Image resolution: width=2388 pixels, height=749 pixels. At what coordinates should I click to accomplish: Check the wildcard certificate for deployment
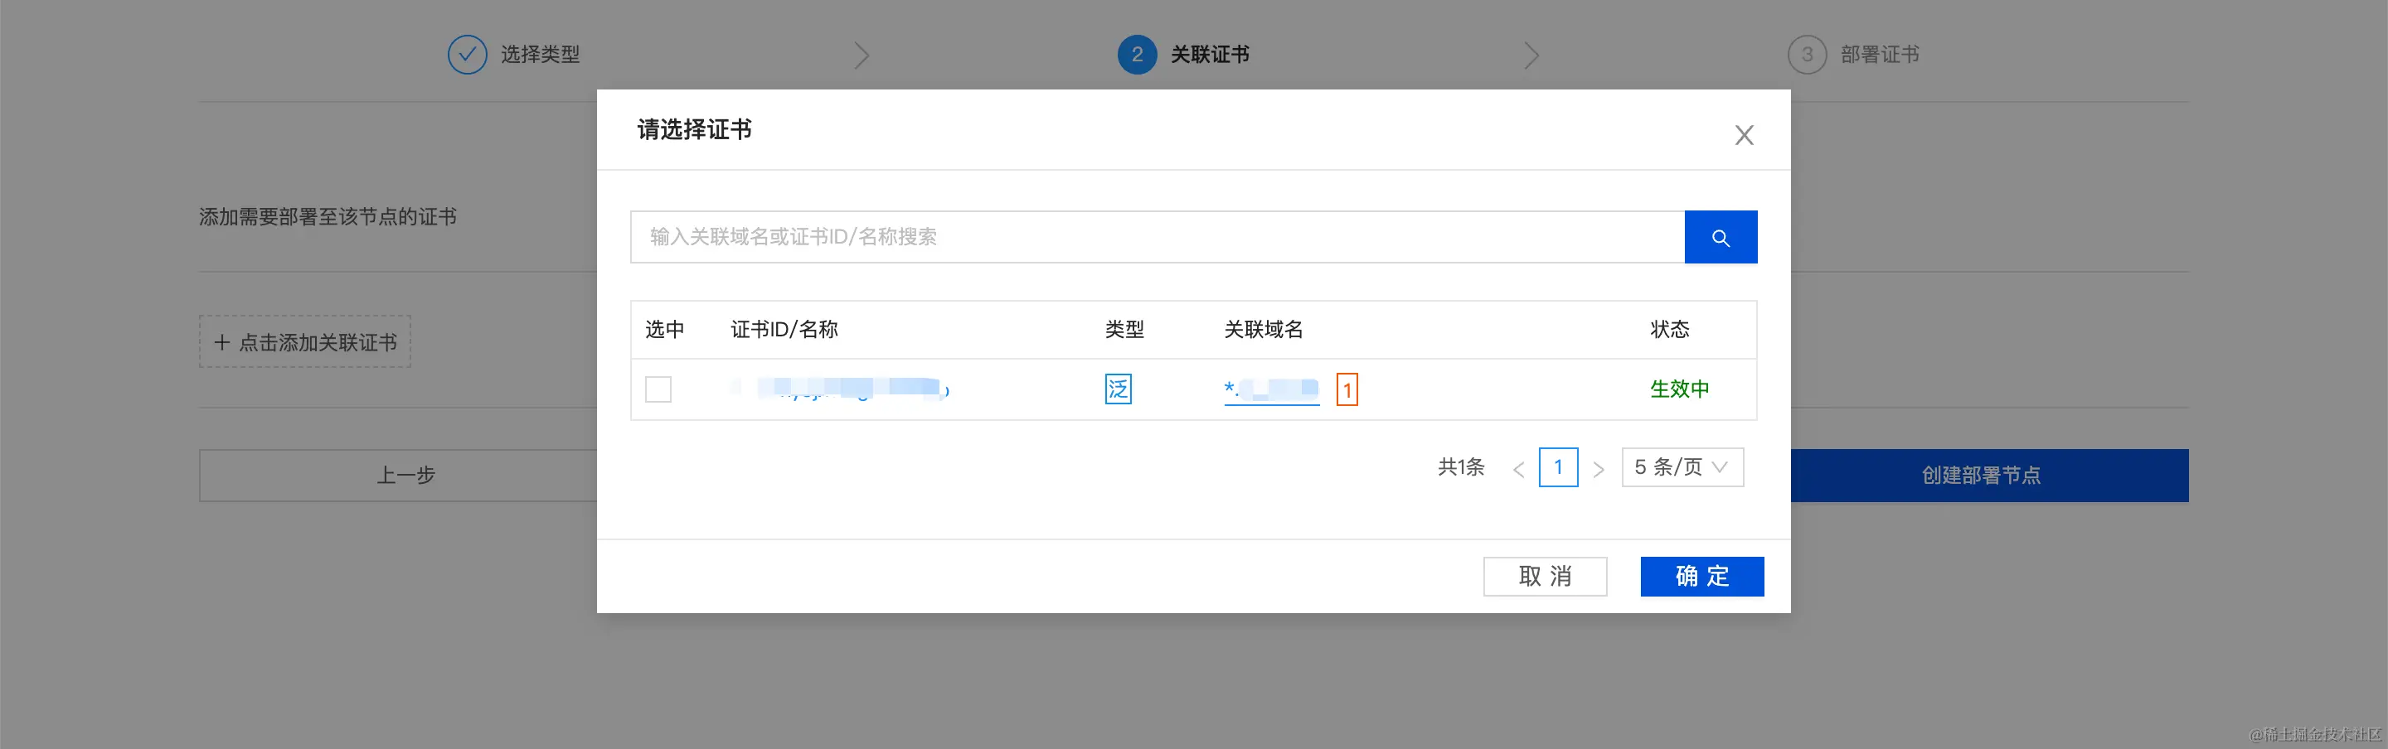pyautogui.click(x=659, y=389)
